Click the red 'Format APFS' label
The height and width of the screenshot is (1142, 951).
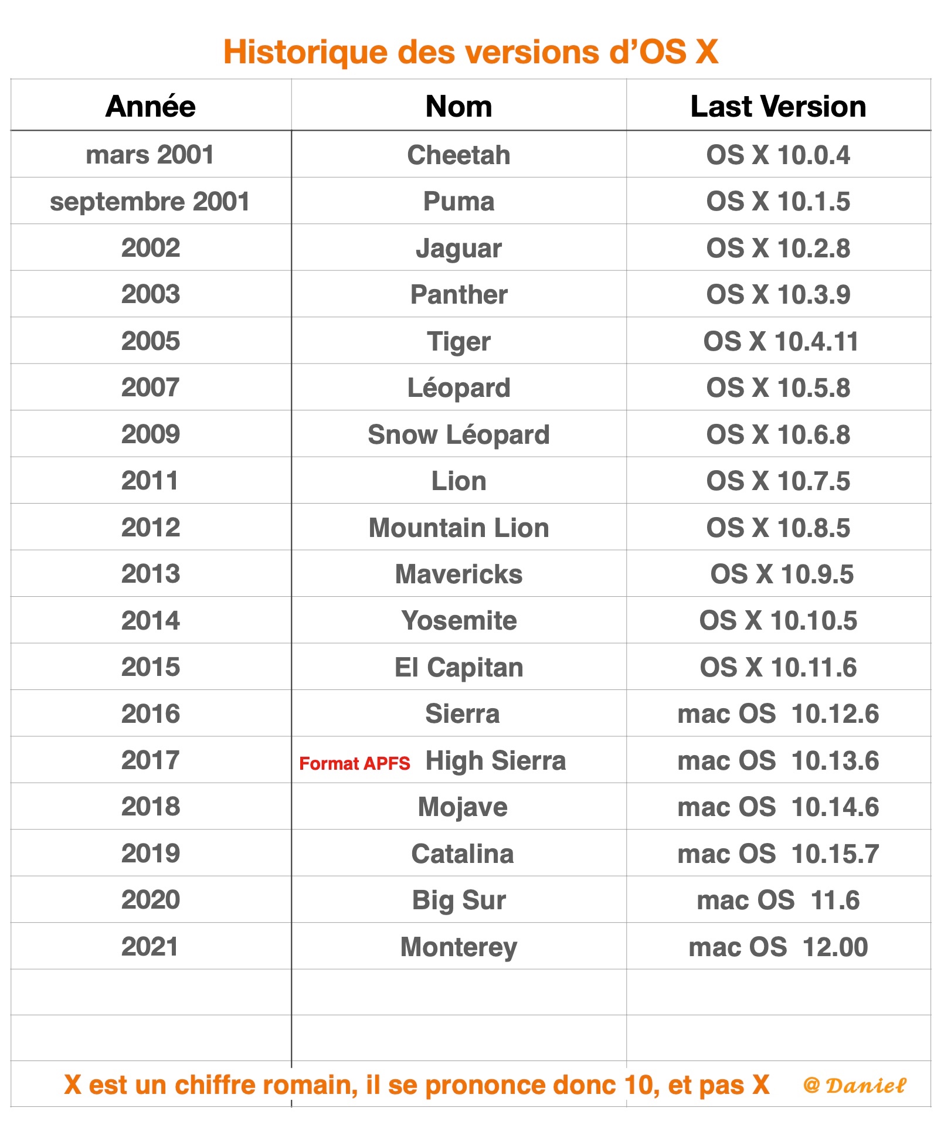(354, 763)
